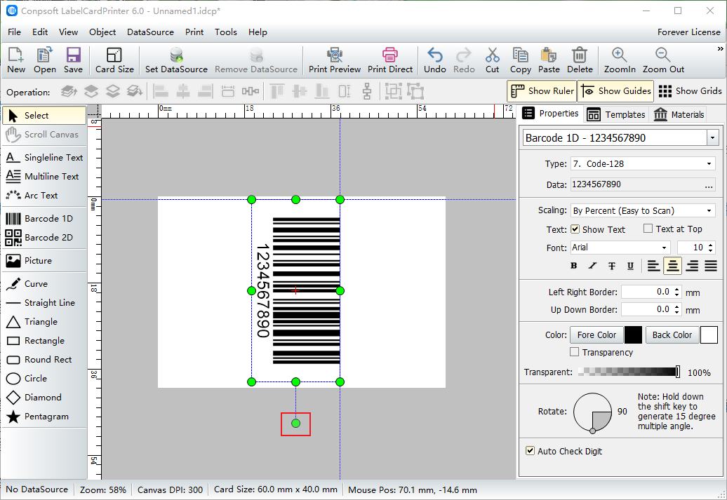Viewport: 727px width, 500px height.
Task: Zoom in on the canvas
Action: point(620,61)
